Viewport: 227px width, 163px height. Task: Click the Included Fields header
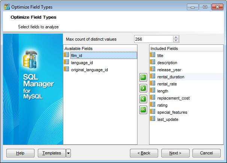coord(186,48)
